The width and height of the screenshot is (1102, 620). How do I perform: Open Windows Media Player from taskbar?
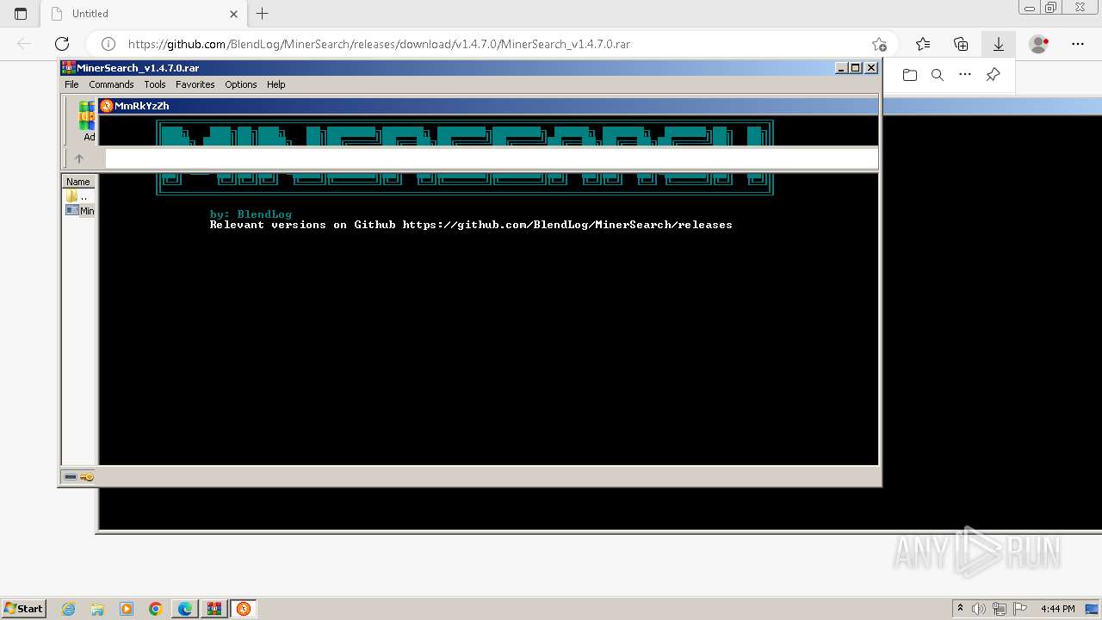[x=127, y=609]
